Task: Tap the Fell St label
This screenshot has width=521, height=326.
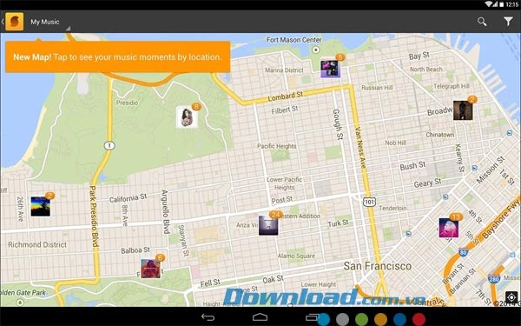Action: [x=210, y=283]
